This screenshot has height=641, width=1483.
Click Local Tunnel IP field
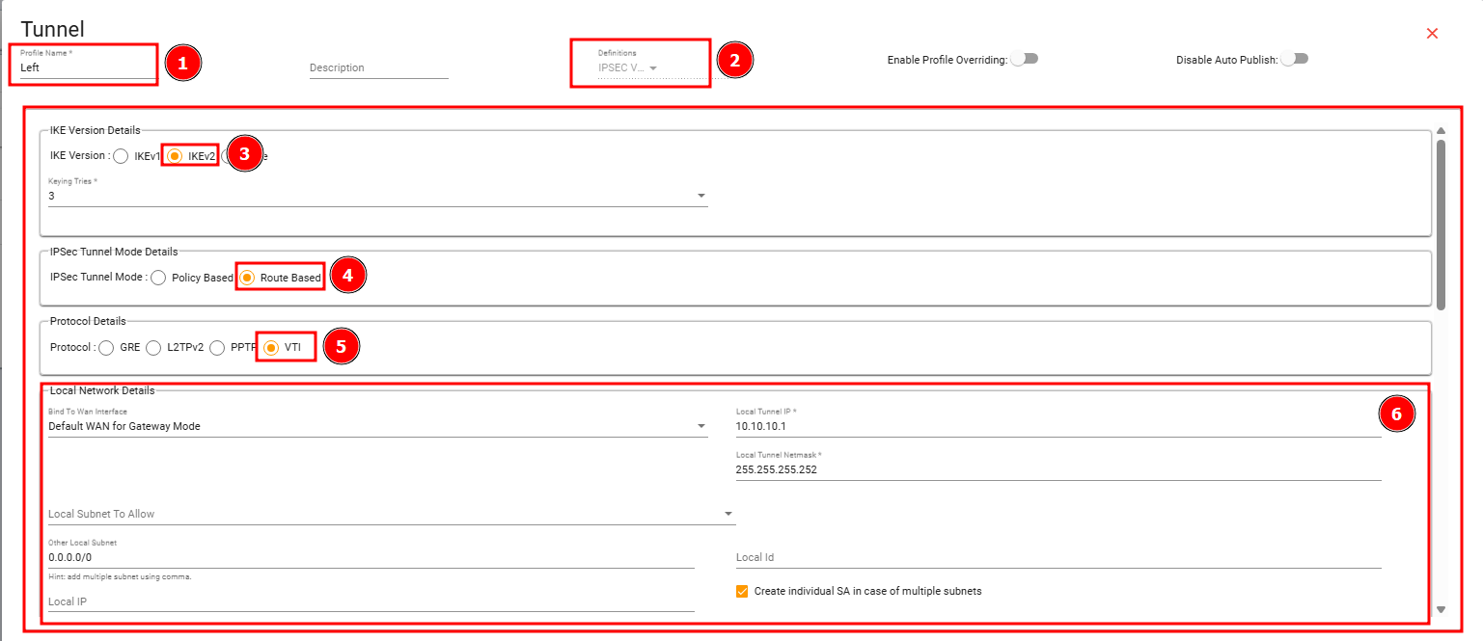(1058, 426)
